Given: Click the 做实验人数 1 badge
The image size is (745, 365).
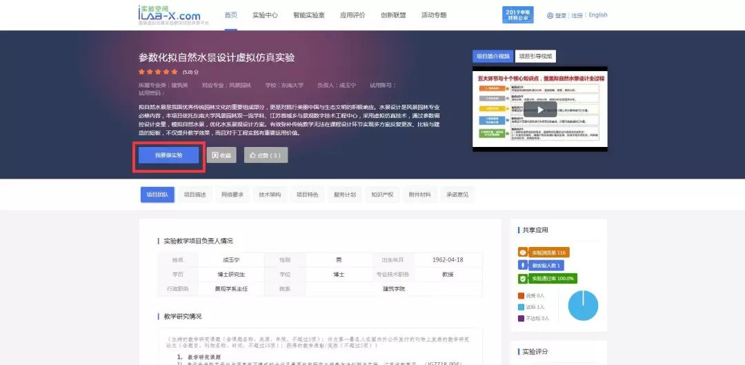Looking at the screenshot, I should [x=541, y=265].
